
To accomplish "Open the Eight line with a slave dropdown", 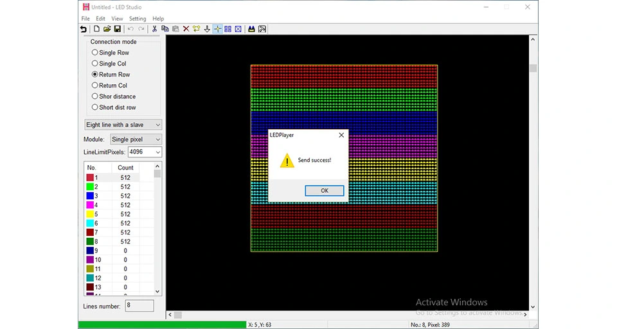I will (123, 125).
